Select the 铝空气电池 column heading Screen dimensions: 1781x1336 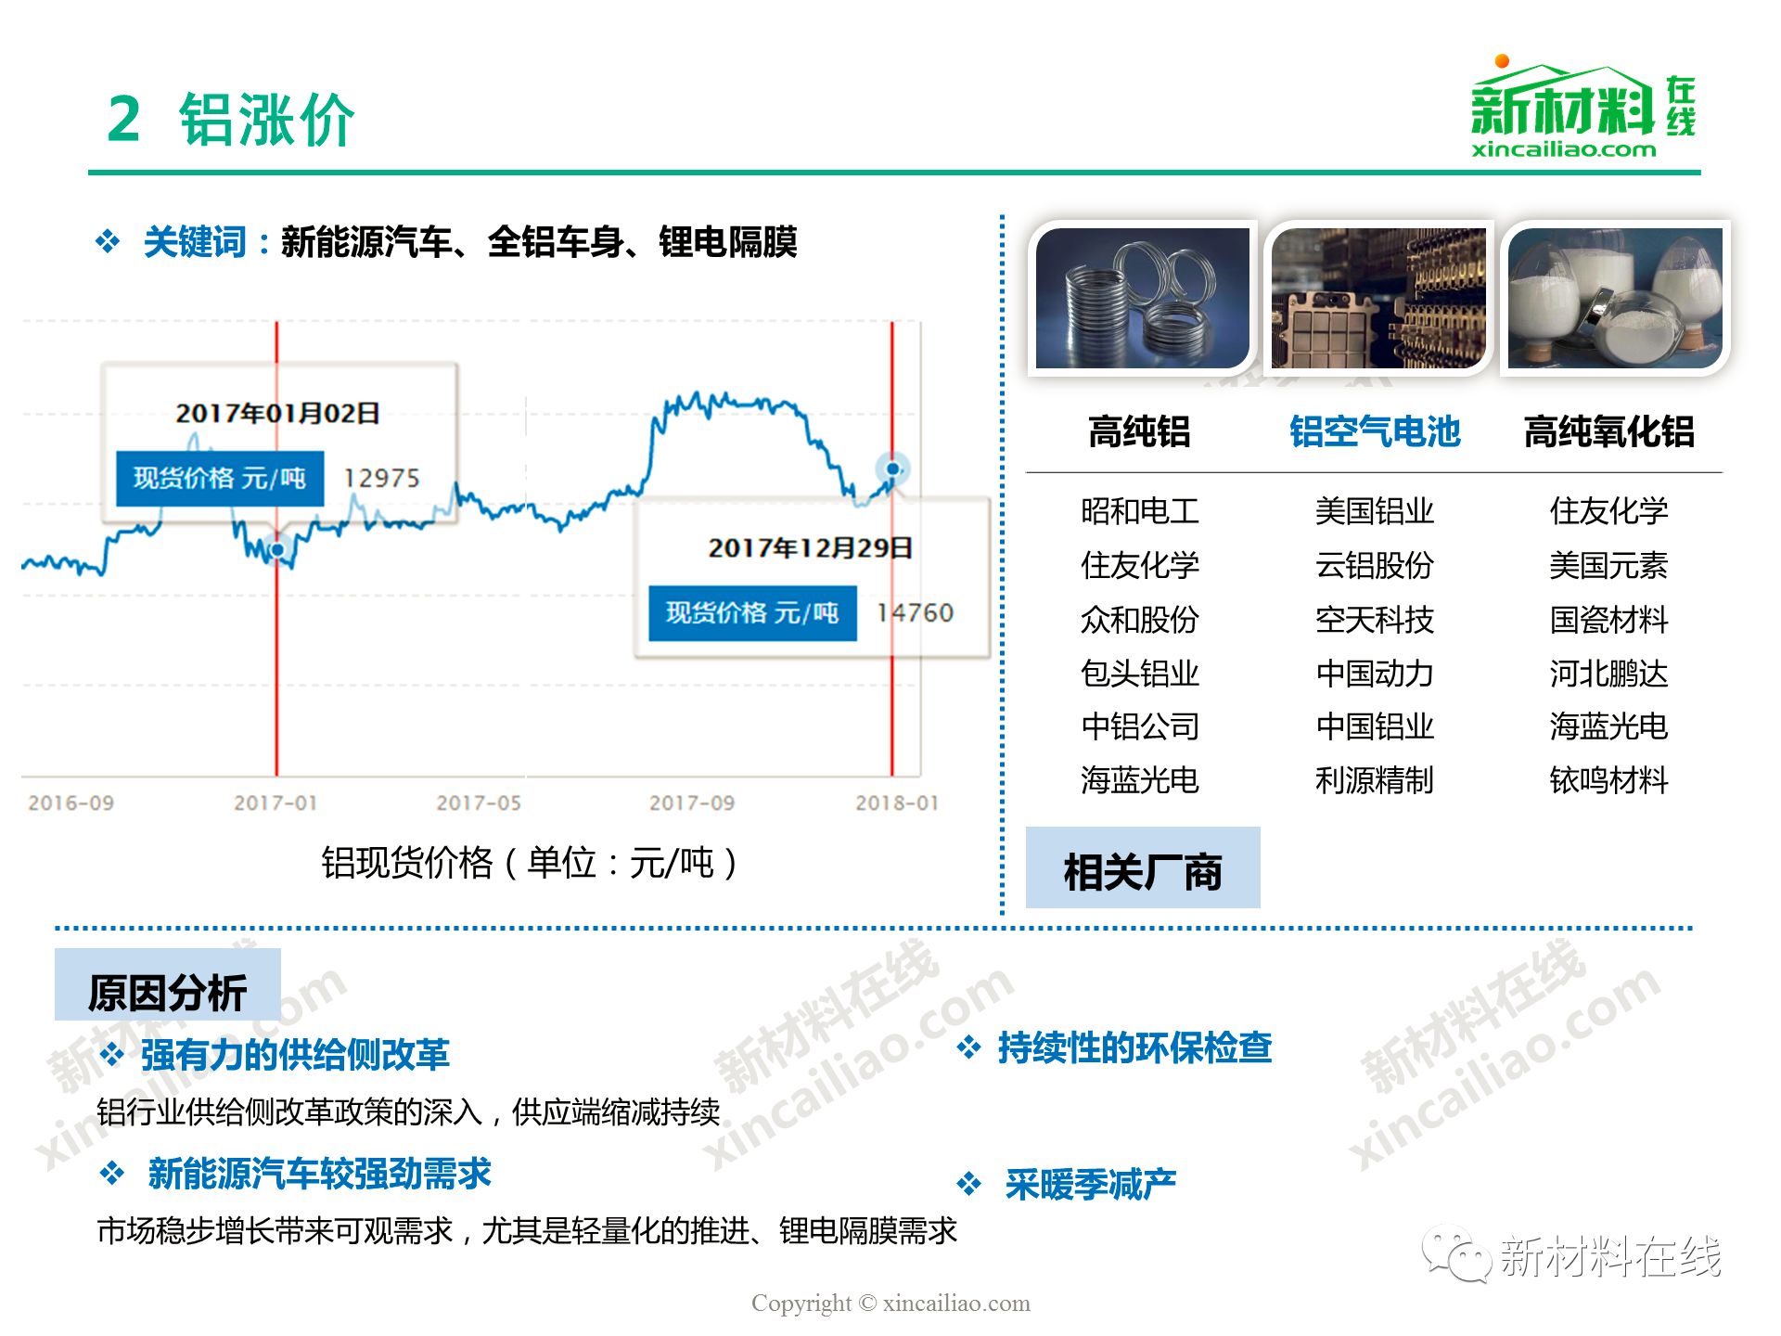pyautogui.click(x=1375, y=431)
